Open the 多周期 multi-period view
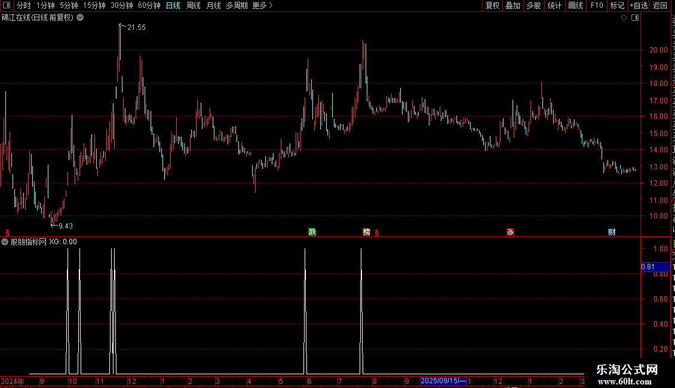This screenshot has height=388, width=675. point(237,5)
